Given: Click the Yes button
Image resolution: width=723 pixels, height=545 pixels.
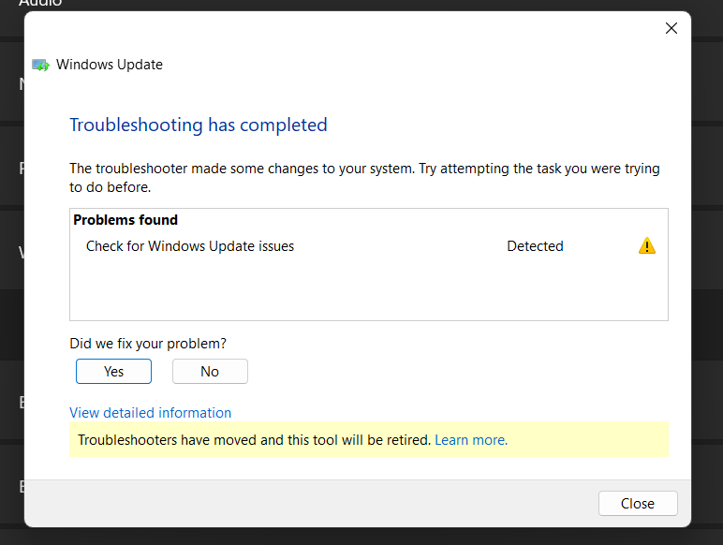Looking at the screenshot, I should point(113,371).
